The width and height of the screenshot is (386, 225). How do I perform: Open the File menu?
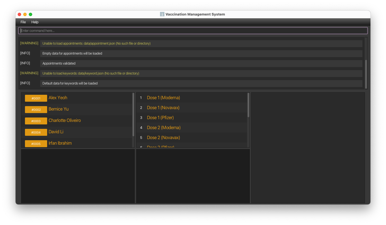click(23, 22)
